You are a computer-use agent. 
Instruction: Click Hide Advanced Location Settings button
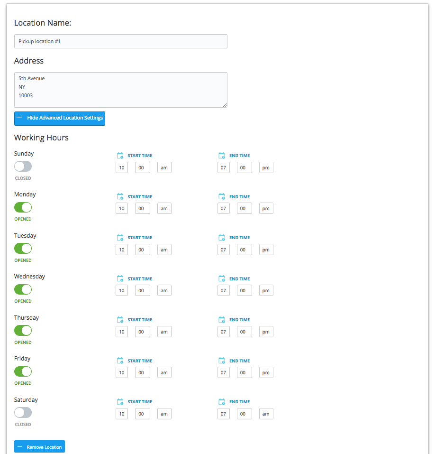pos(60,119)
